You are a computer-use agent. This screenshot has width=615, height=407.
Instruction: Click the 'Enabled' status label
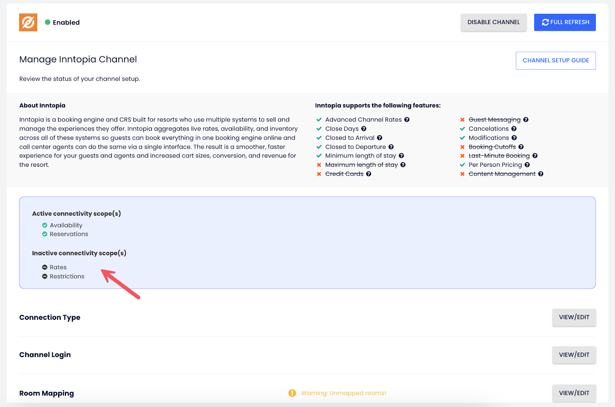click(66, 22)
